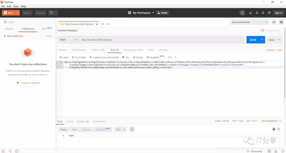Click the filter search magnifier icon
The height and width of the screenshot is (153, 286).
pyautogui.click(x=5, y=22)
